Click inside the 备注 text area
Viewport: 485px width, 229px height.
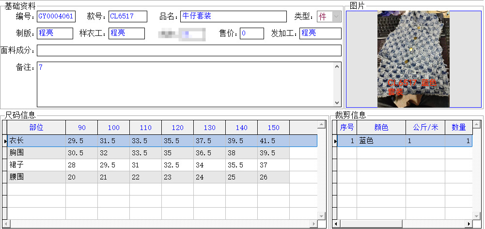(x=185, y=84)
